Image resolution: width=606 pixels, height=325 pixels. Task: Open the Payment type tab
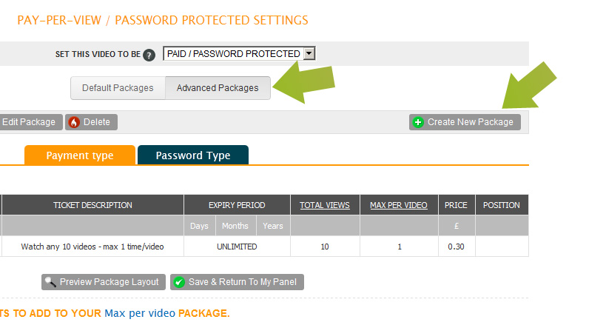[80, 155]
